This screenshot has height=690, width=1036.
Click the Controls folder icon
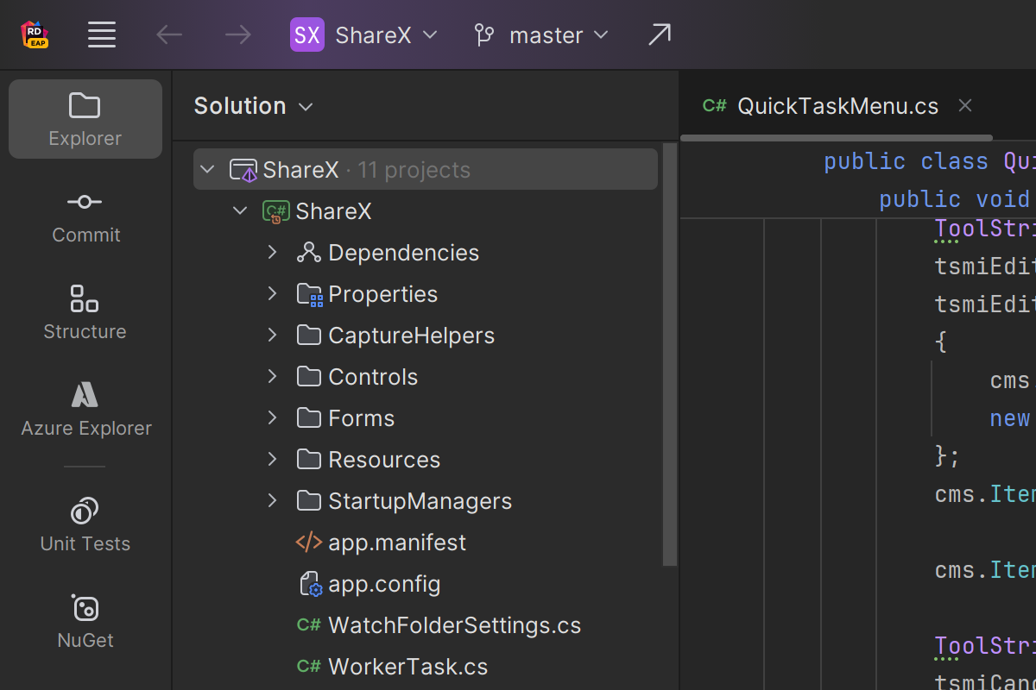pos(308,376)
